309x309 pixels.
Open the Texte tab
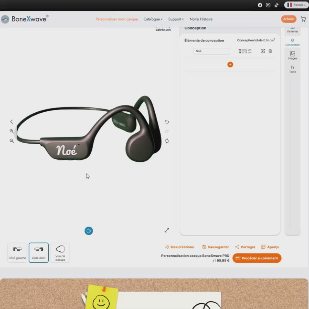pos(292,69)
